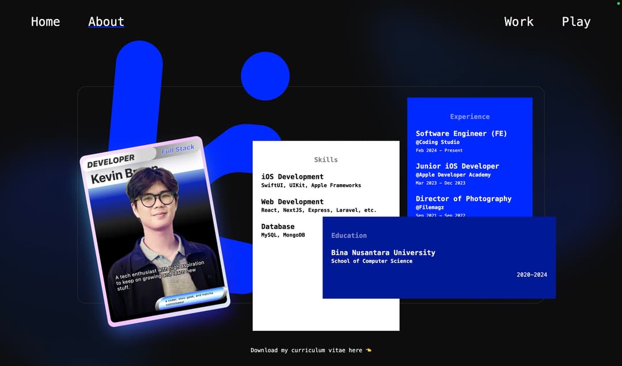
Task: Click SwiftUI, UIKit, Apple Frameworks text
Action: 311,185
